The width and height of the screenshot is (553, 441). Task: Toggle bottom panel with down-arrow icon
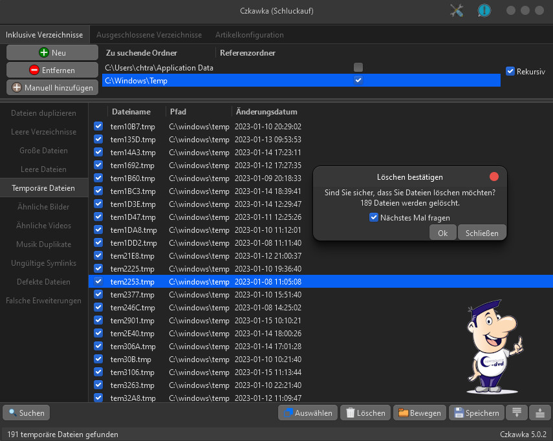click(516, 413)
